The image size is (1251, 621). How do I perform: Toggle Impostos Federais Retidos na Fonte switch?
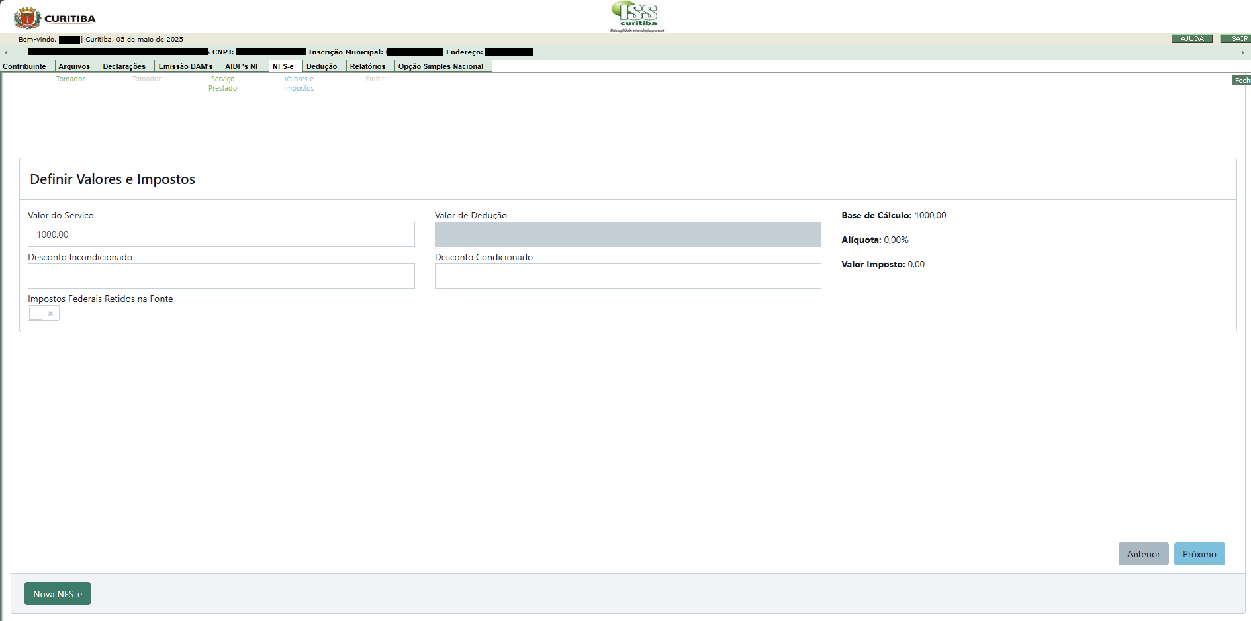click(43, 313)
